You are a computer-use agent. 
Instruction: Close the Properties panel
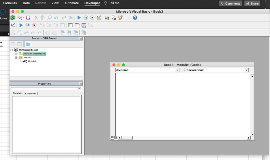[x=81, y=84]
